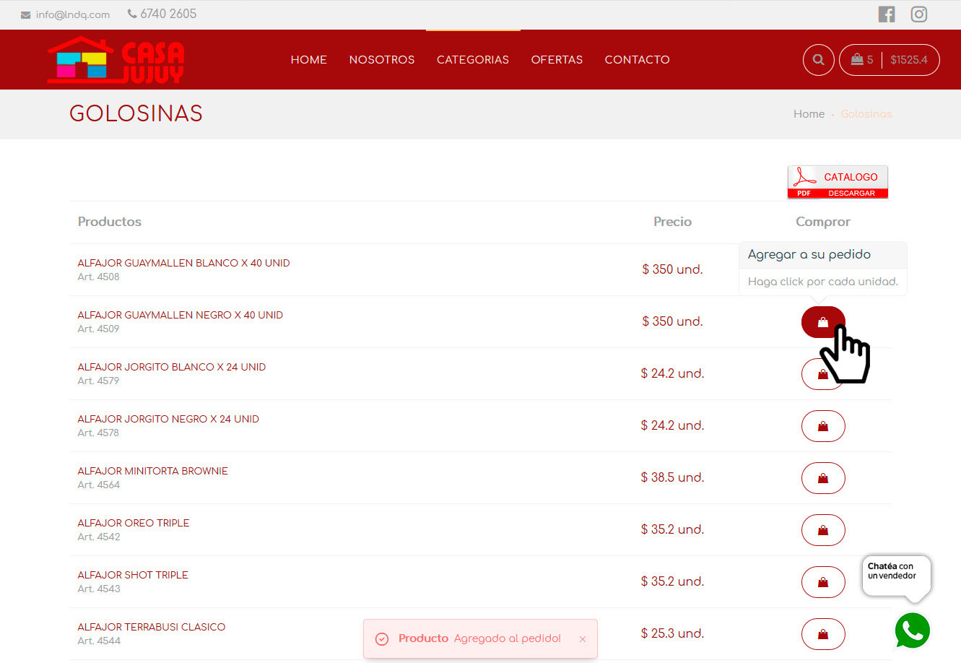Click the 'Comprar' column header

[x=823, y=222]
